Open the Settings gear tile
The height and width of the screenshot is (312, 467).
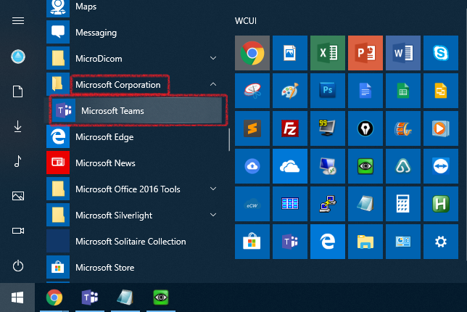pos(441,242)
